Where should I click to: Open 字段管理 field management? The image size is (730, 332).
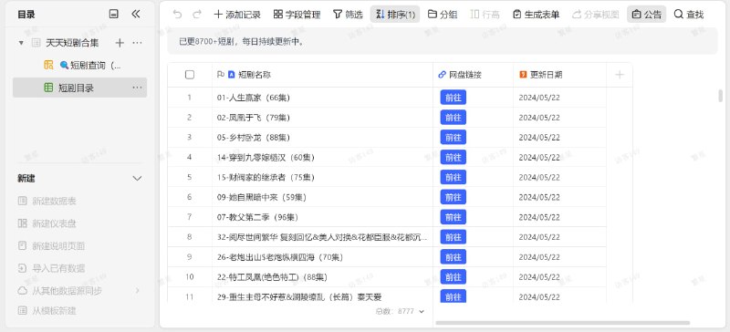point(297,15)
